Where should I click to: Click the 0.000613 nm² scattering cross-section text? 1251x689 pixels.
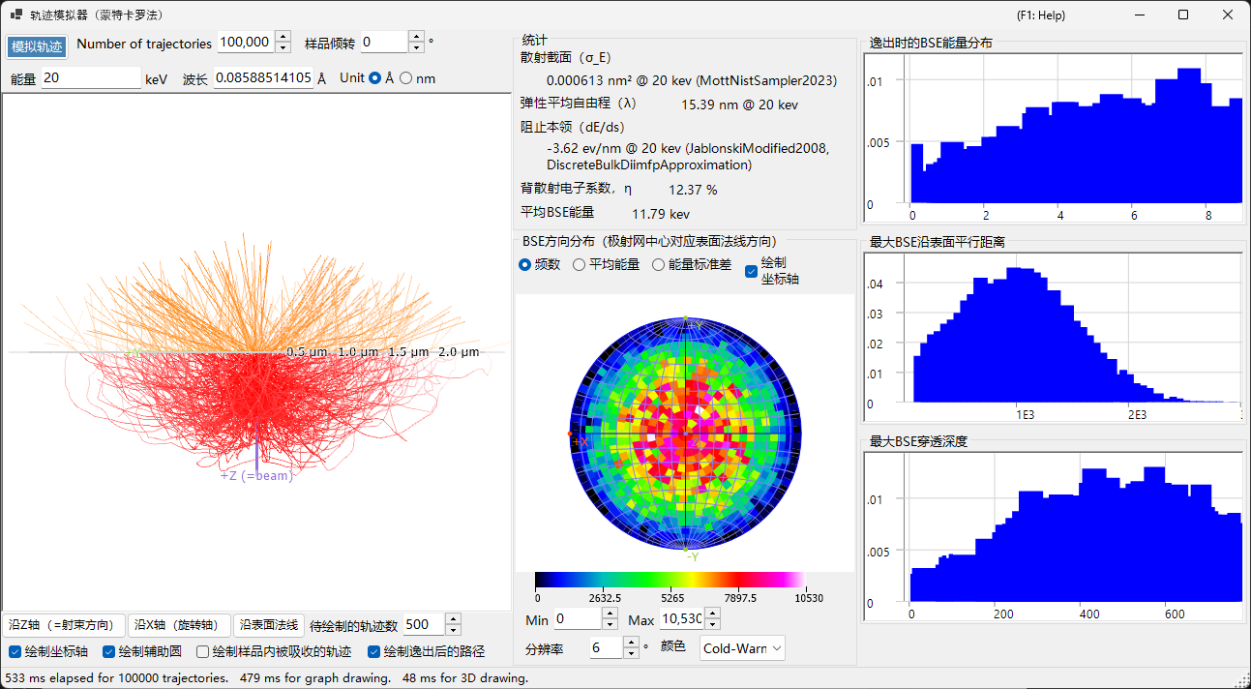click(x=692, y=80)
